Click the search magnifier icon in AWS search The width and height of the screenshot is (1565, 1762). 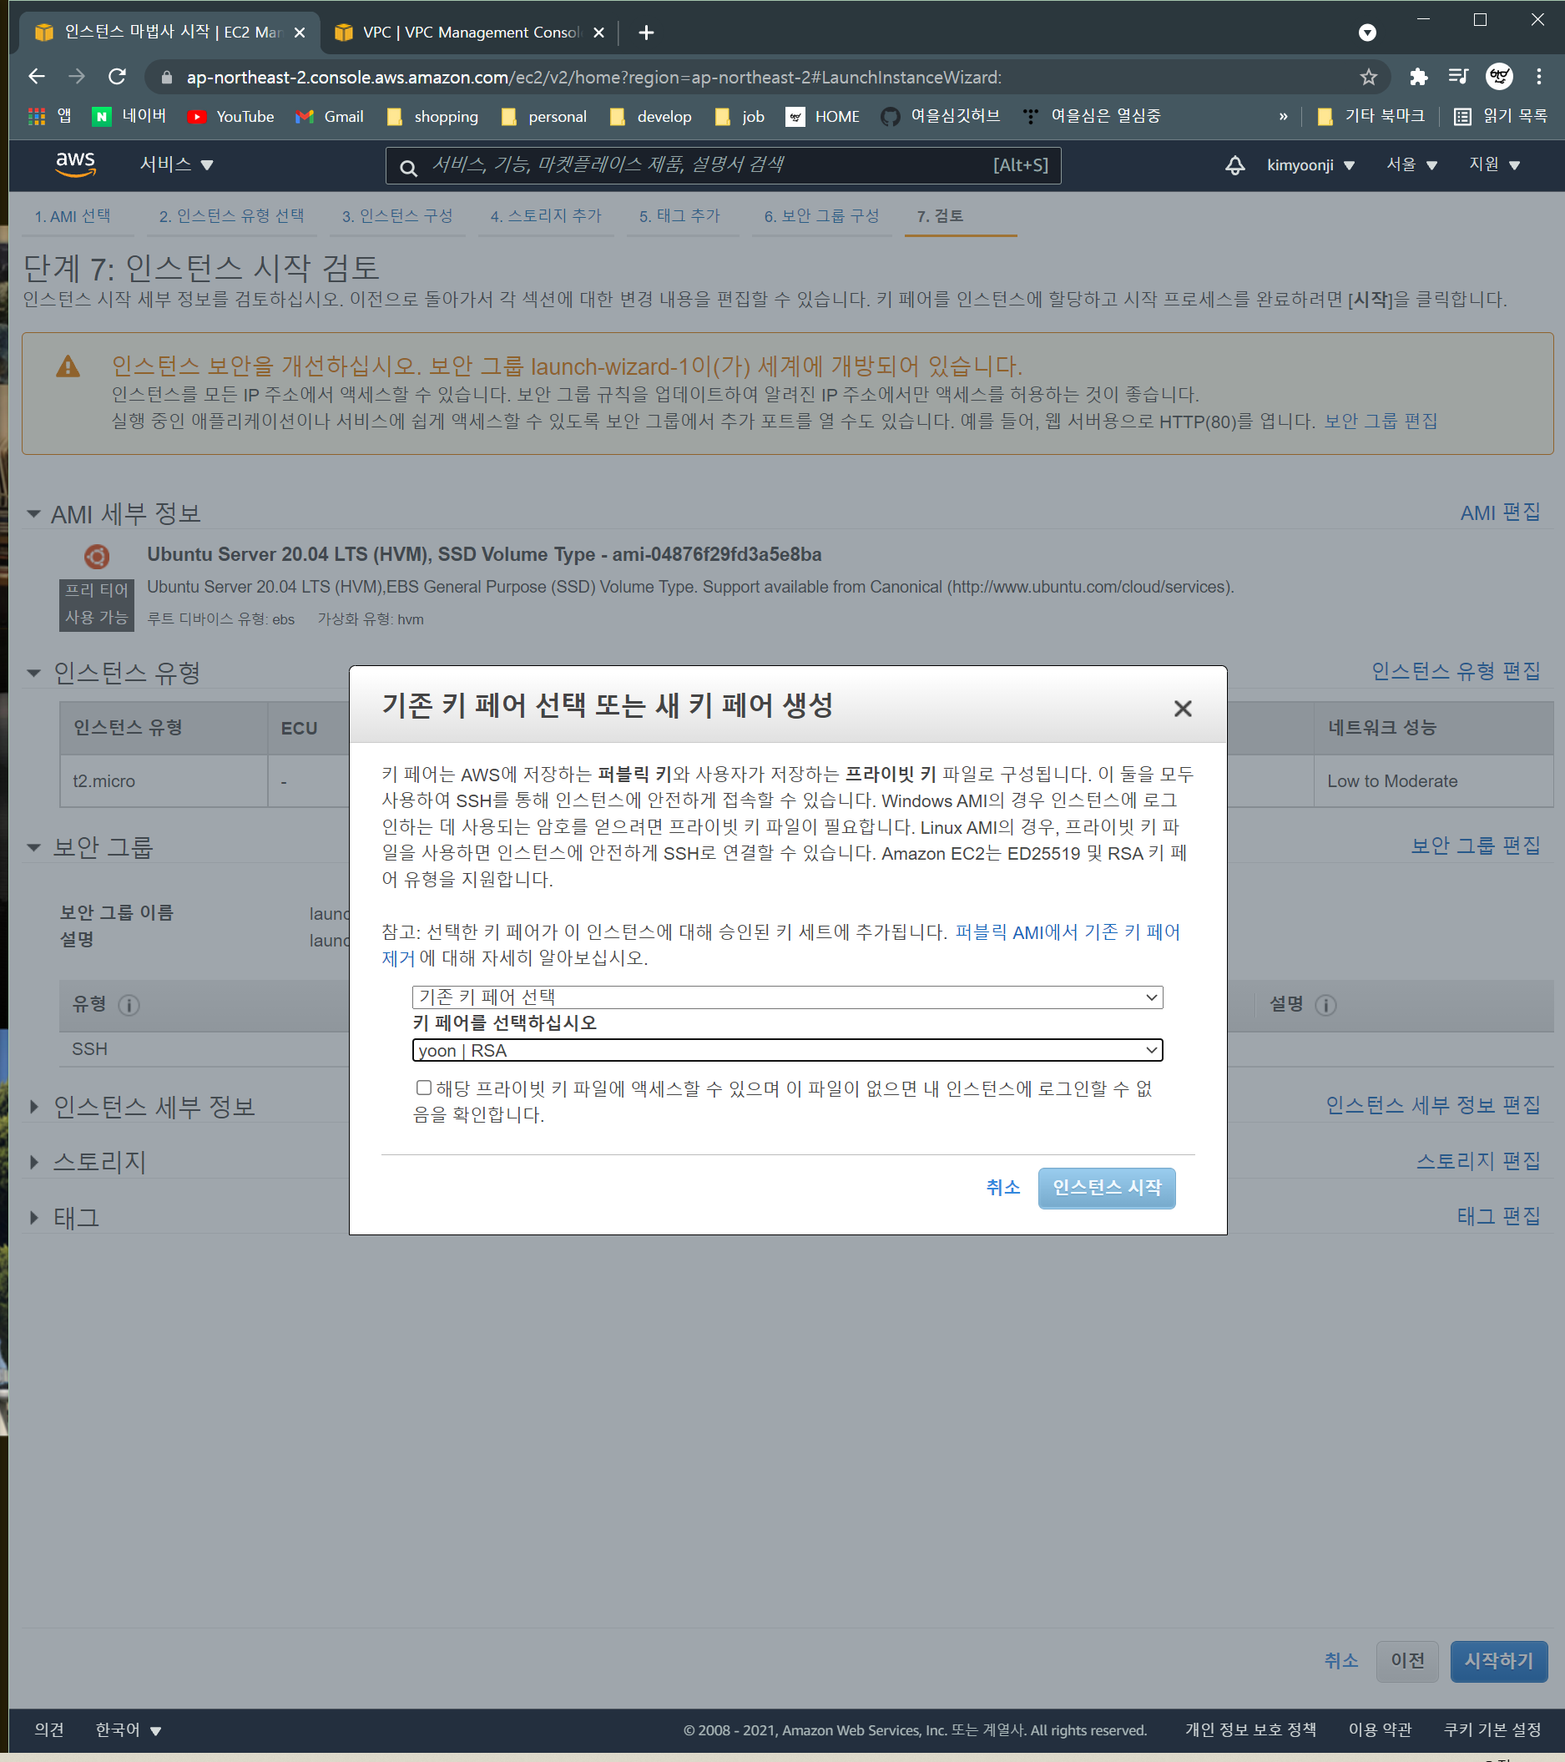410,167
